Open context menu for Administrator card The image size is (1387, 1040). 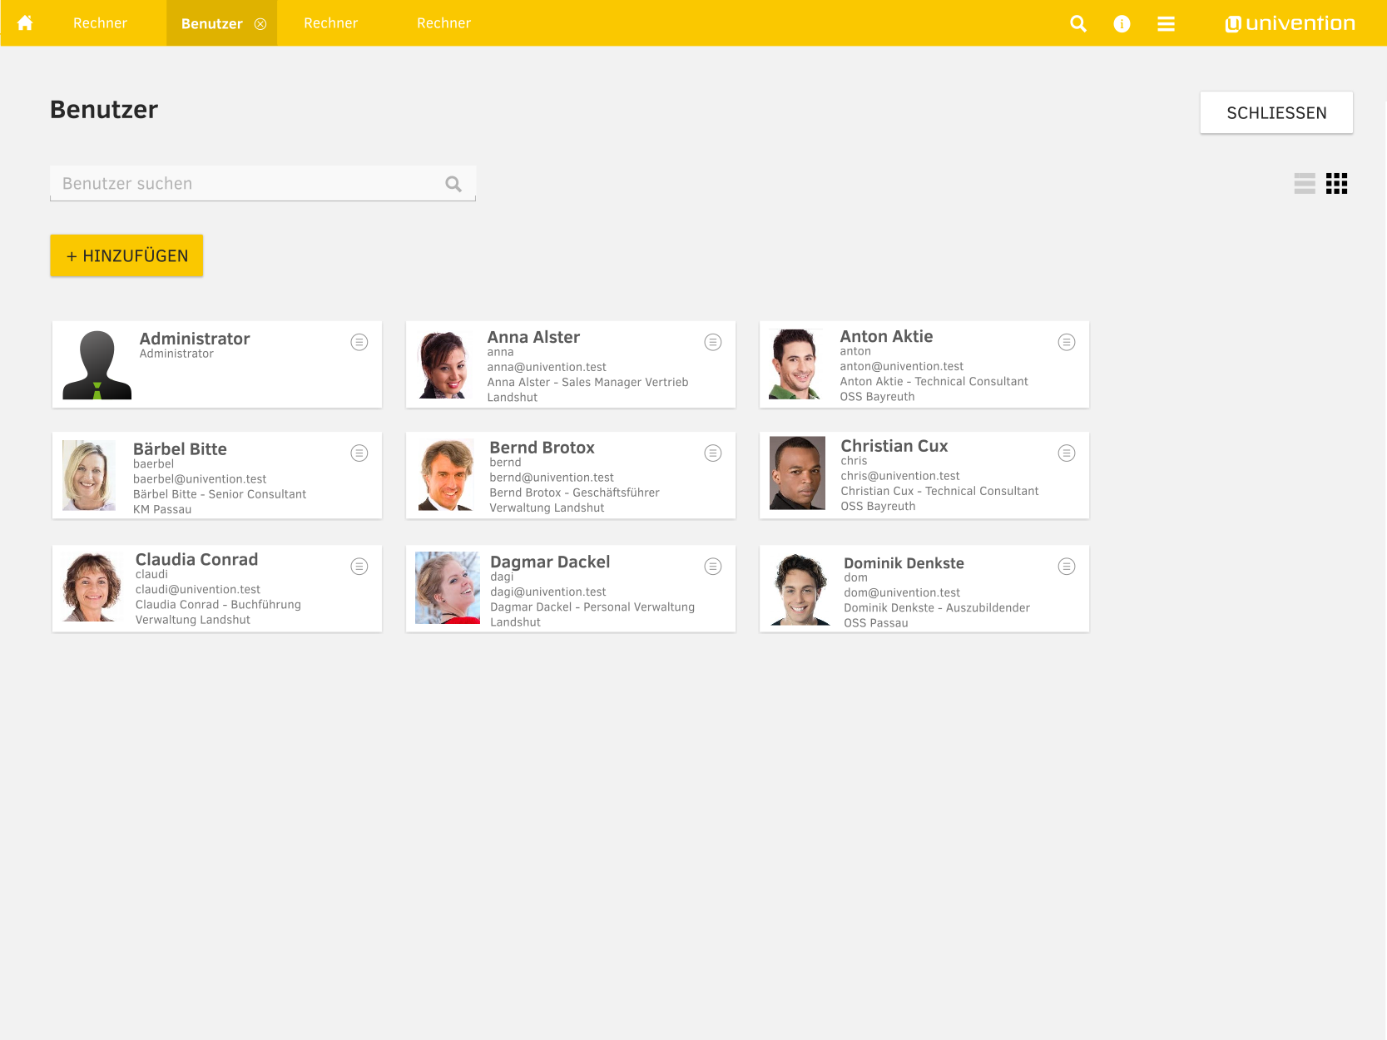pyautogui.click(x=359, y=342)
